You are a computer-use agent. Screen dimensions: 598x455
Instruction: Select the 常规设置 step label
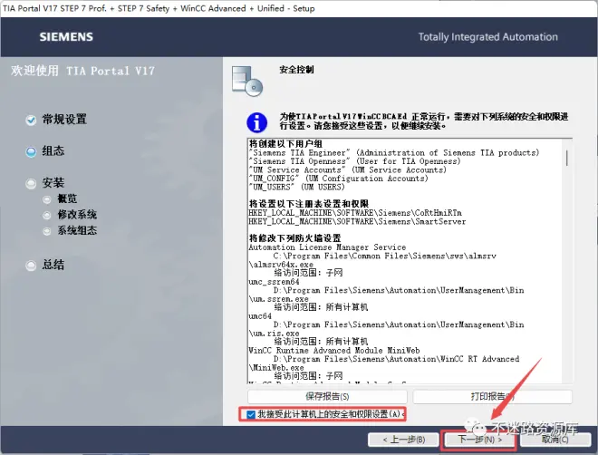[x=64, y=120]
